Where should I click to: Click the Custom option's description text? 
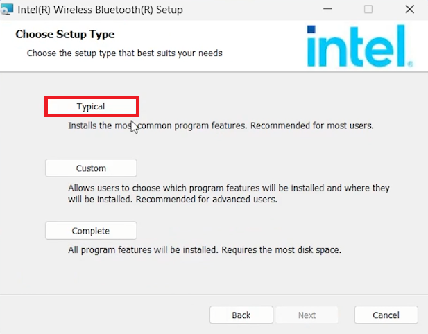coord(229,193)
